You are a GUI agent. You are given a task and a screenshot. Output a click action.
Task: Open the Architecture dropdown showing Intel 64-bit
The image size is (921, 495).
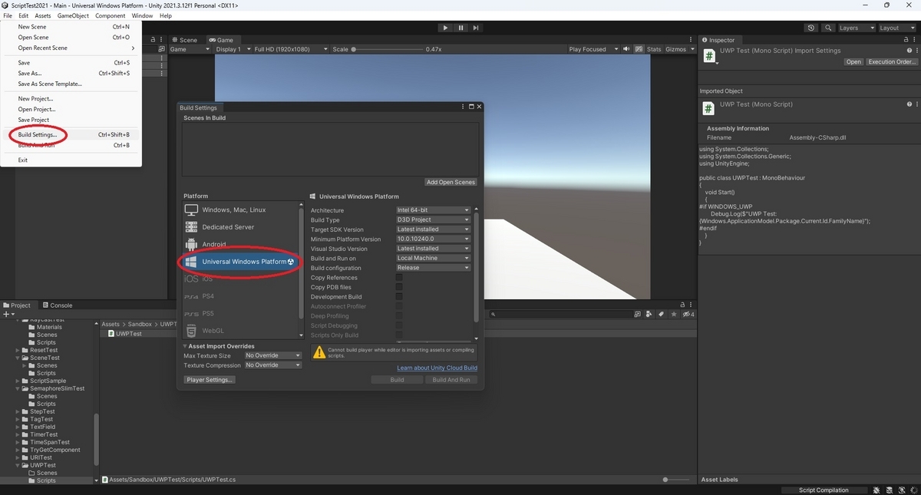click(x=433, y=210)
